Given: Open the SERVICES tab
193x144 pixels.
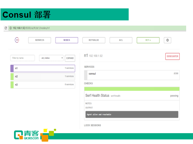Looking at the screenshot, I should point(39,40).
